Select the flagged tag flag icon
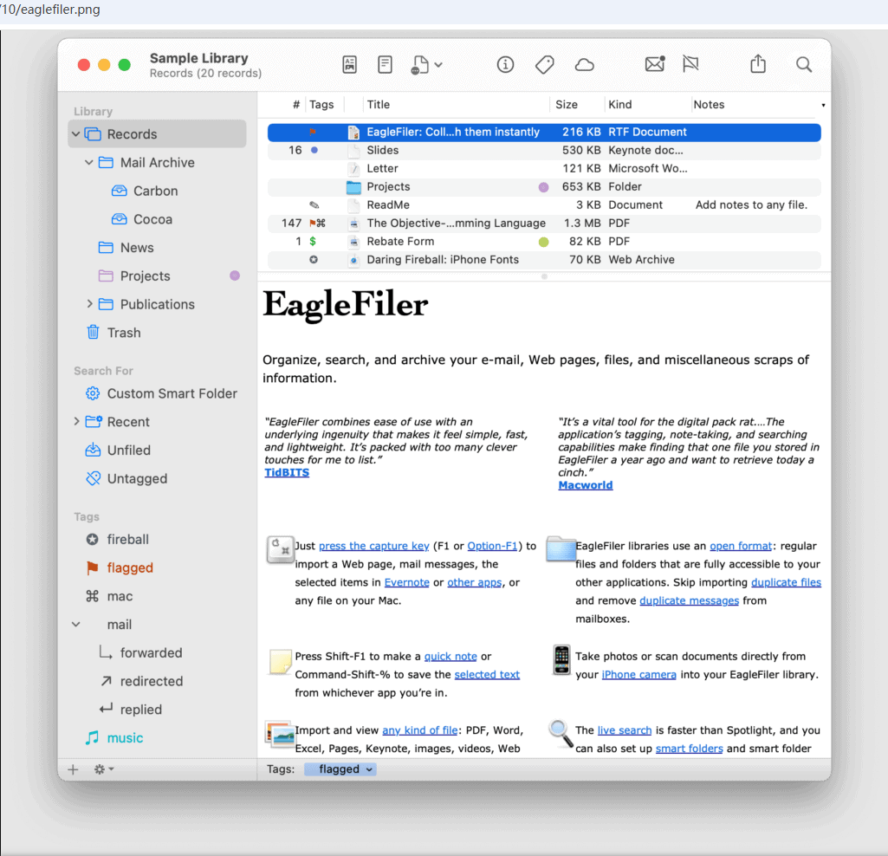 coord(93,567)
